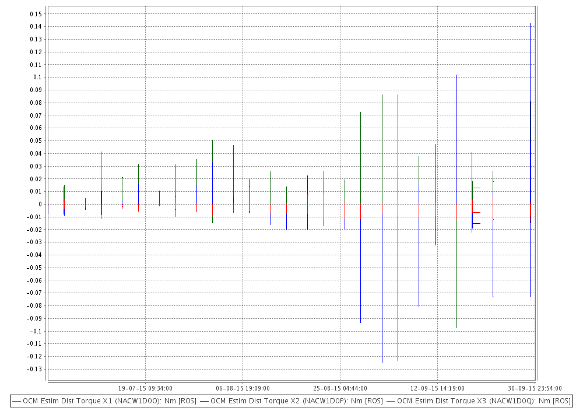Screen dimensions: 583x408
Task: Click legend entry OCM Estim Dist Torque X2
Action: tap(291, 401)
